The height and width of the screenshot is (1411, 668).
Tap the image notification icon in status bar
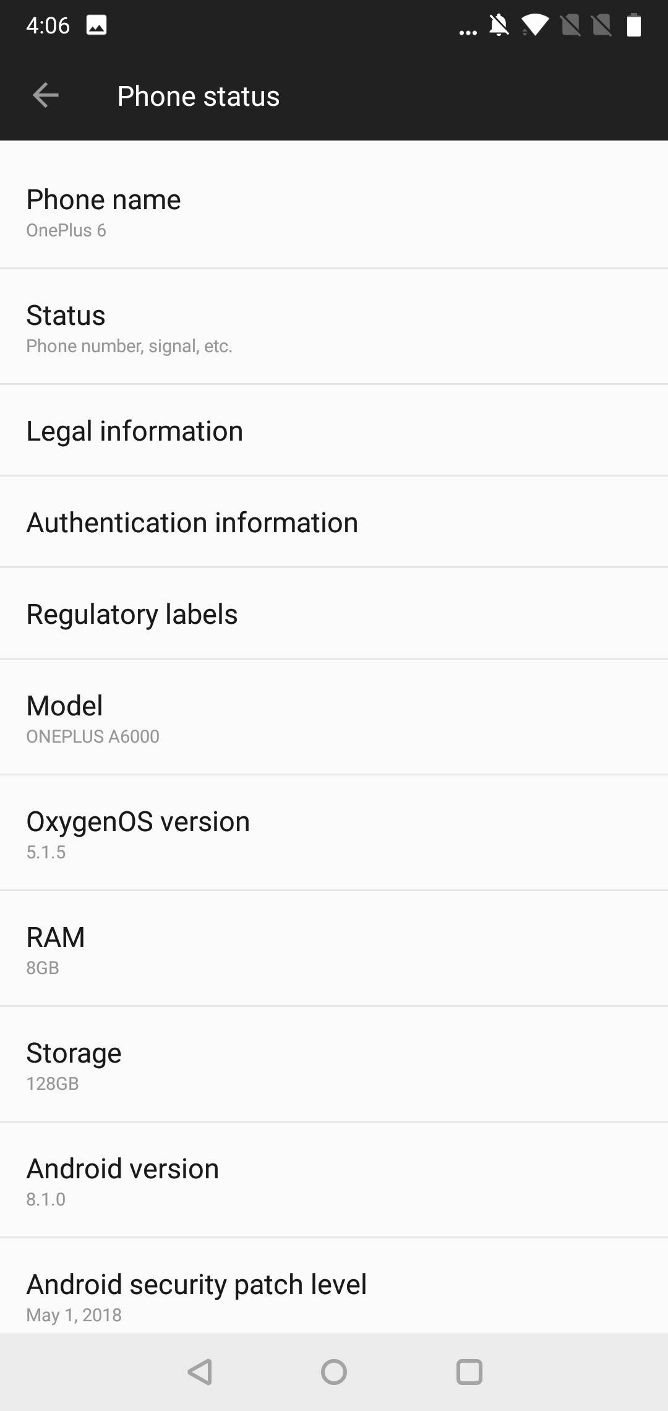pyautogui.click(x=96, y=25)
